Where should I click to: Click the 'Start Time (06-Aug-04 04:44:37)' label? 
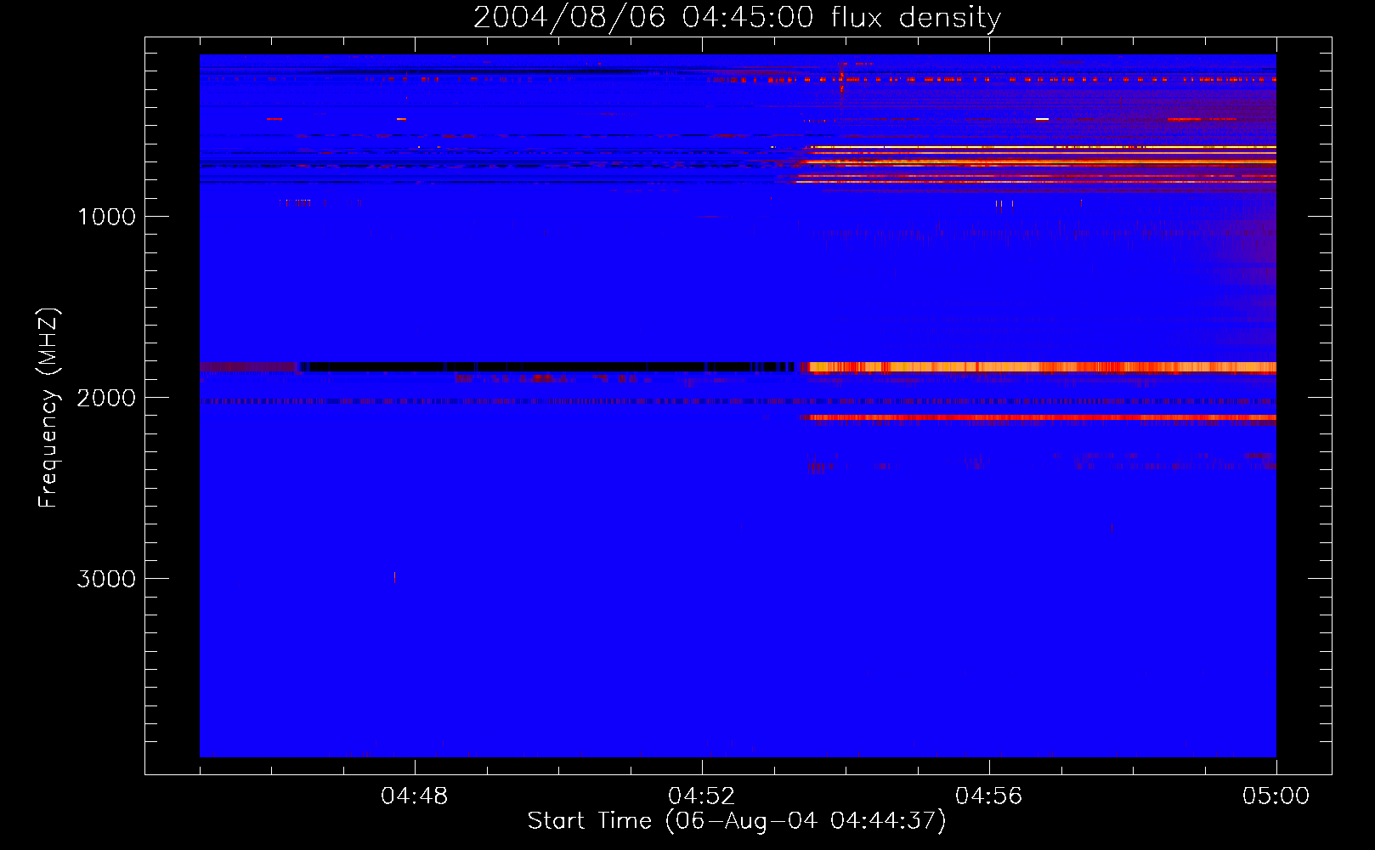(737, 821)
